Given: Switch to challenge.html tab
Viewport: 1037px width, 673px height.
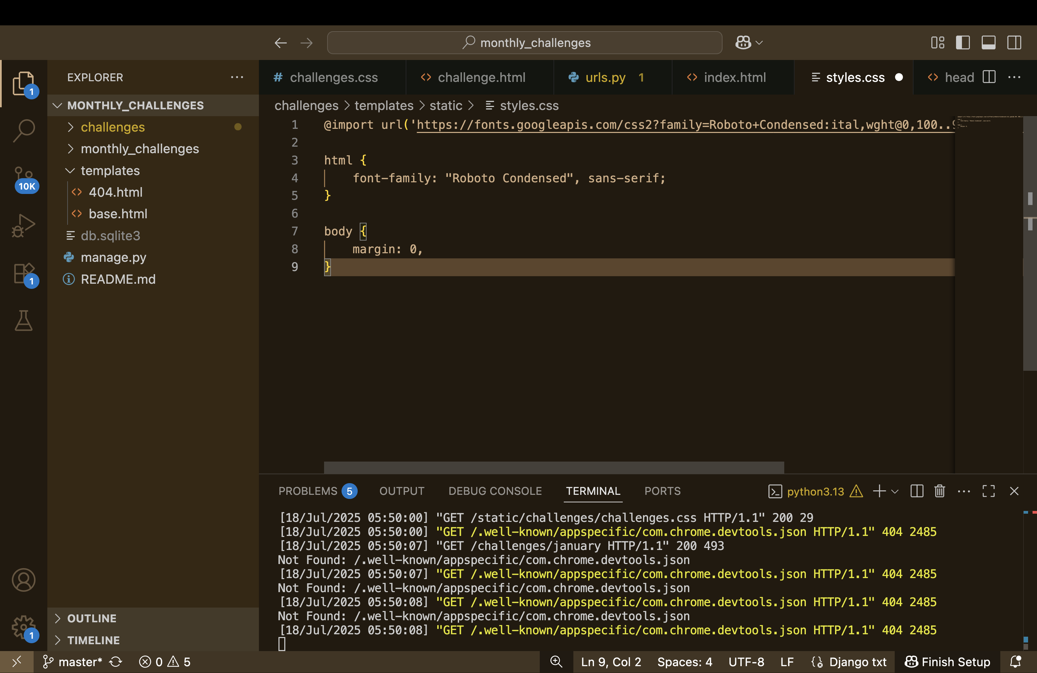Looking at the screenshot, I should (480, 77).
